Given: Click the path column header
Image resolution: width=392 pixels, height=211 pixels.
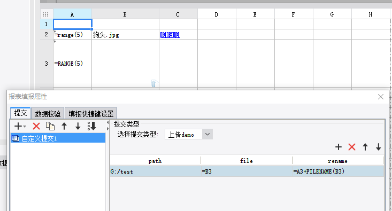Looking at the screenshot, I should (x=155, y=161).
